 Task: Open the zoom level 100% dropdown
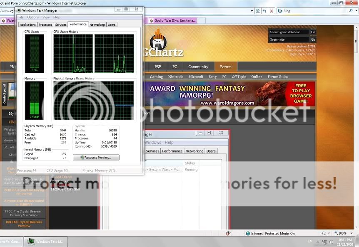point(351,234)
